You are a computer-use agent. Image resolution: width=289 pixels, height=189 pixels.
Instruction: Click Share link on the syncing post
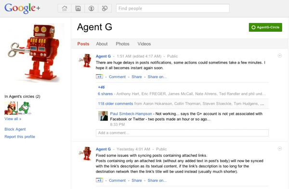[137, 180]
